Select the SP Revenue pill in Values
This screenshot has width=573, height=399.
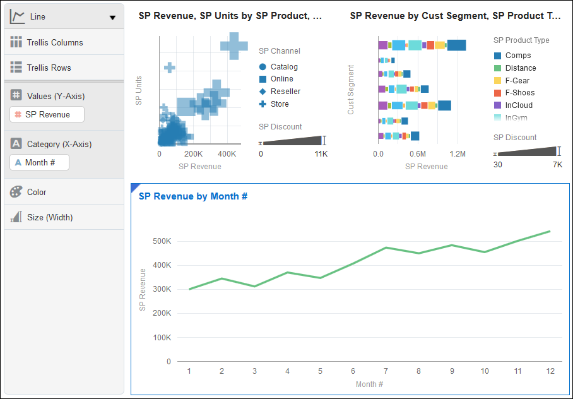pos(47,114)
